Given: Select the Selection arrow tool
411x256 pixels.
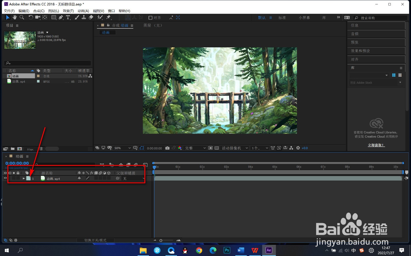Looking at the screenshot, I should click(x=8, y=17).
